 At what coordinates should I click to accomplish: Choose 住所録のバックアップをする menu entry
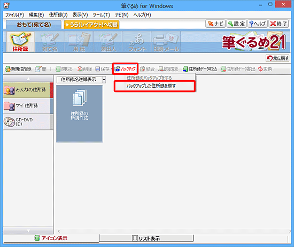(155, 78)
